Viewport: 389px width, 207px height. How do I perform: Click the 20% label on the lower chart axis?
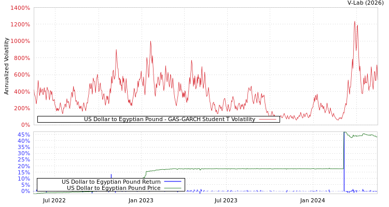(x=23, y=166)
